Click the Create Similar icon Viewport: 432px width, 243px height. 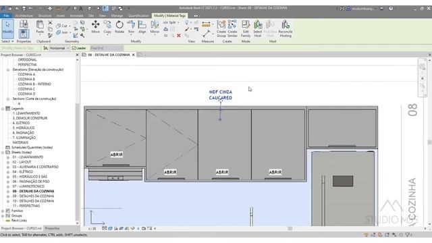point(232,28)
